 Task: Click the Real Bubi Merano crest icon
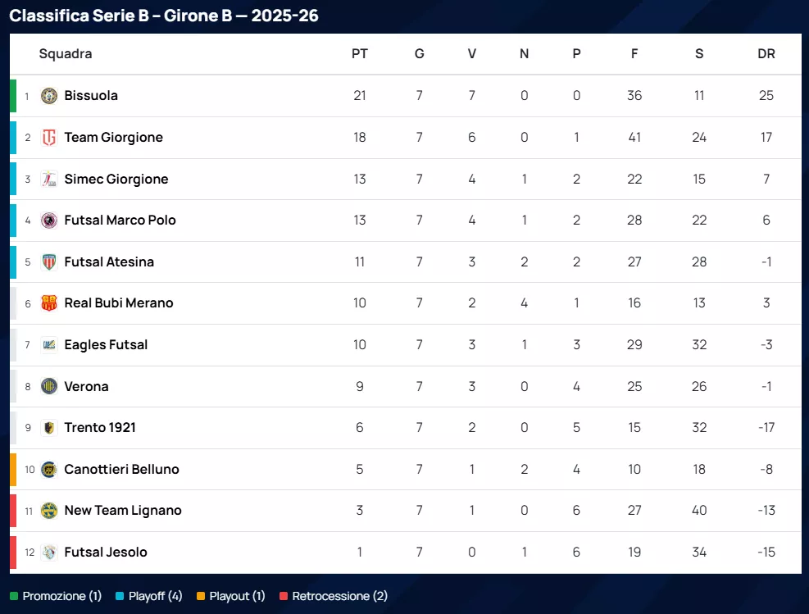pyautogui.click(x=49, y=303)
